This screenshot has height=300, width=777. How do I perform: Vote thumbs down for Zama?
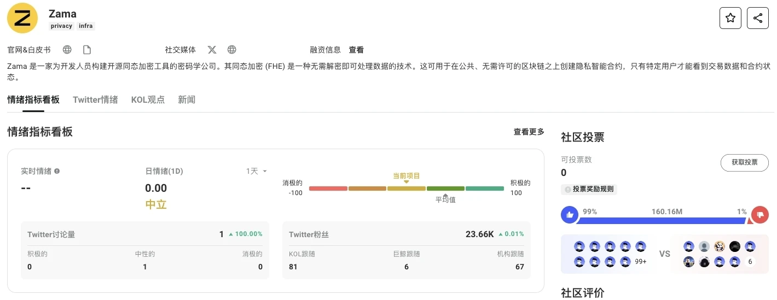(x=759, y=215)
